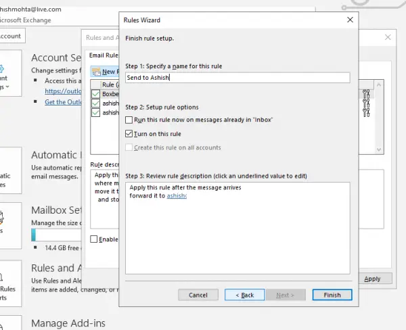This screenshot has width=406, height=330.
Task: Cancel the rule setup
Action: [x=198, y=295]
